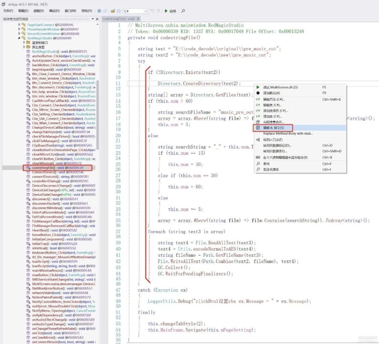Expand the RecordScreenWindow class node

pyautogui.click(x=19, y=34)
